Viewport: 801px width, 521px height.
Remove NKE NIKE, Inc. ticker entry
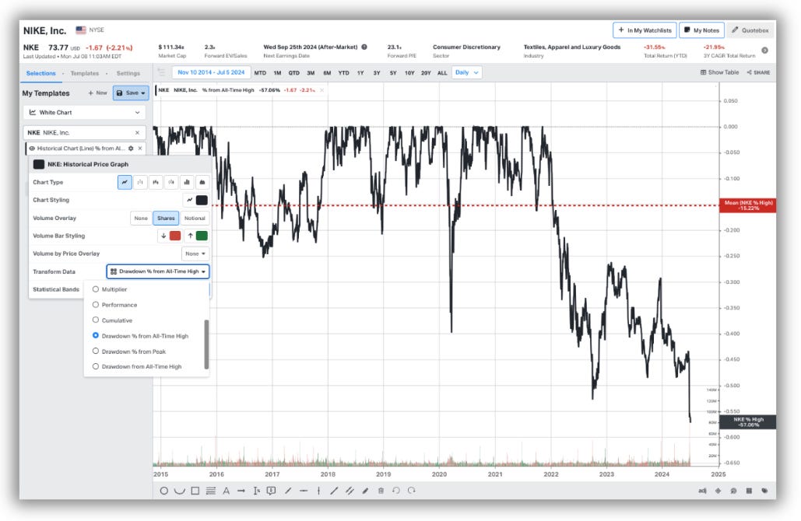tap(137, 133)
